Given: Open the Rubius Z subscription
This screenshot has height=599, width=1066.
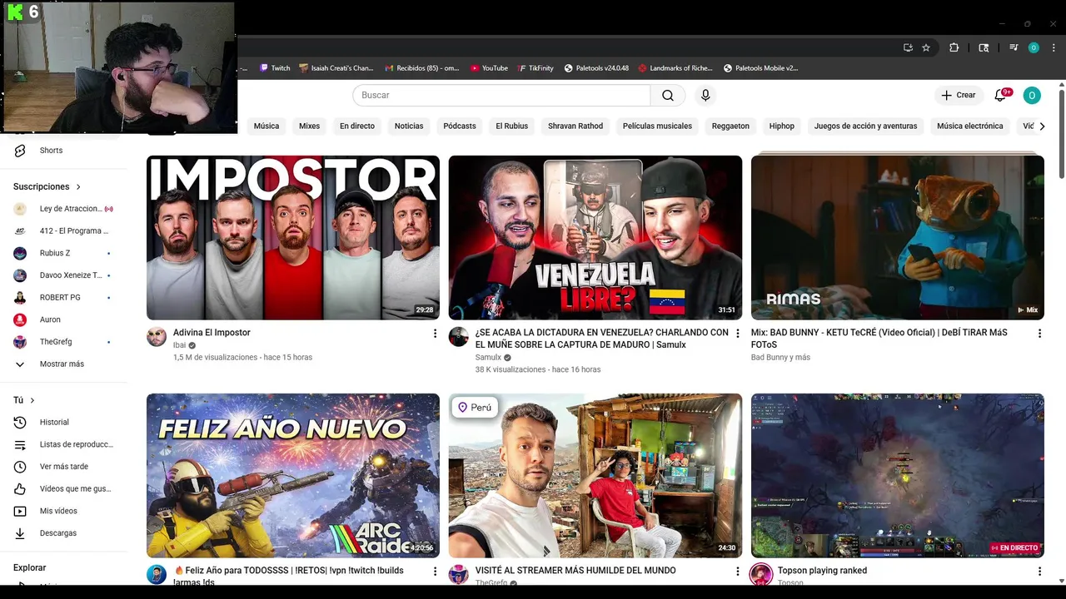Looking at the screenshot, I should point(65,253).
